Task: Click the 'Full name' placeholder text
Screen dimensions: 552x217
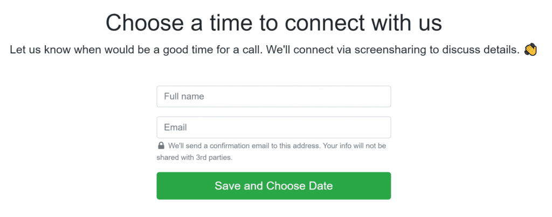Action: 184,96
